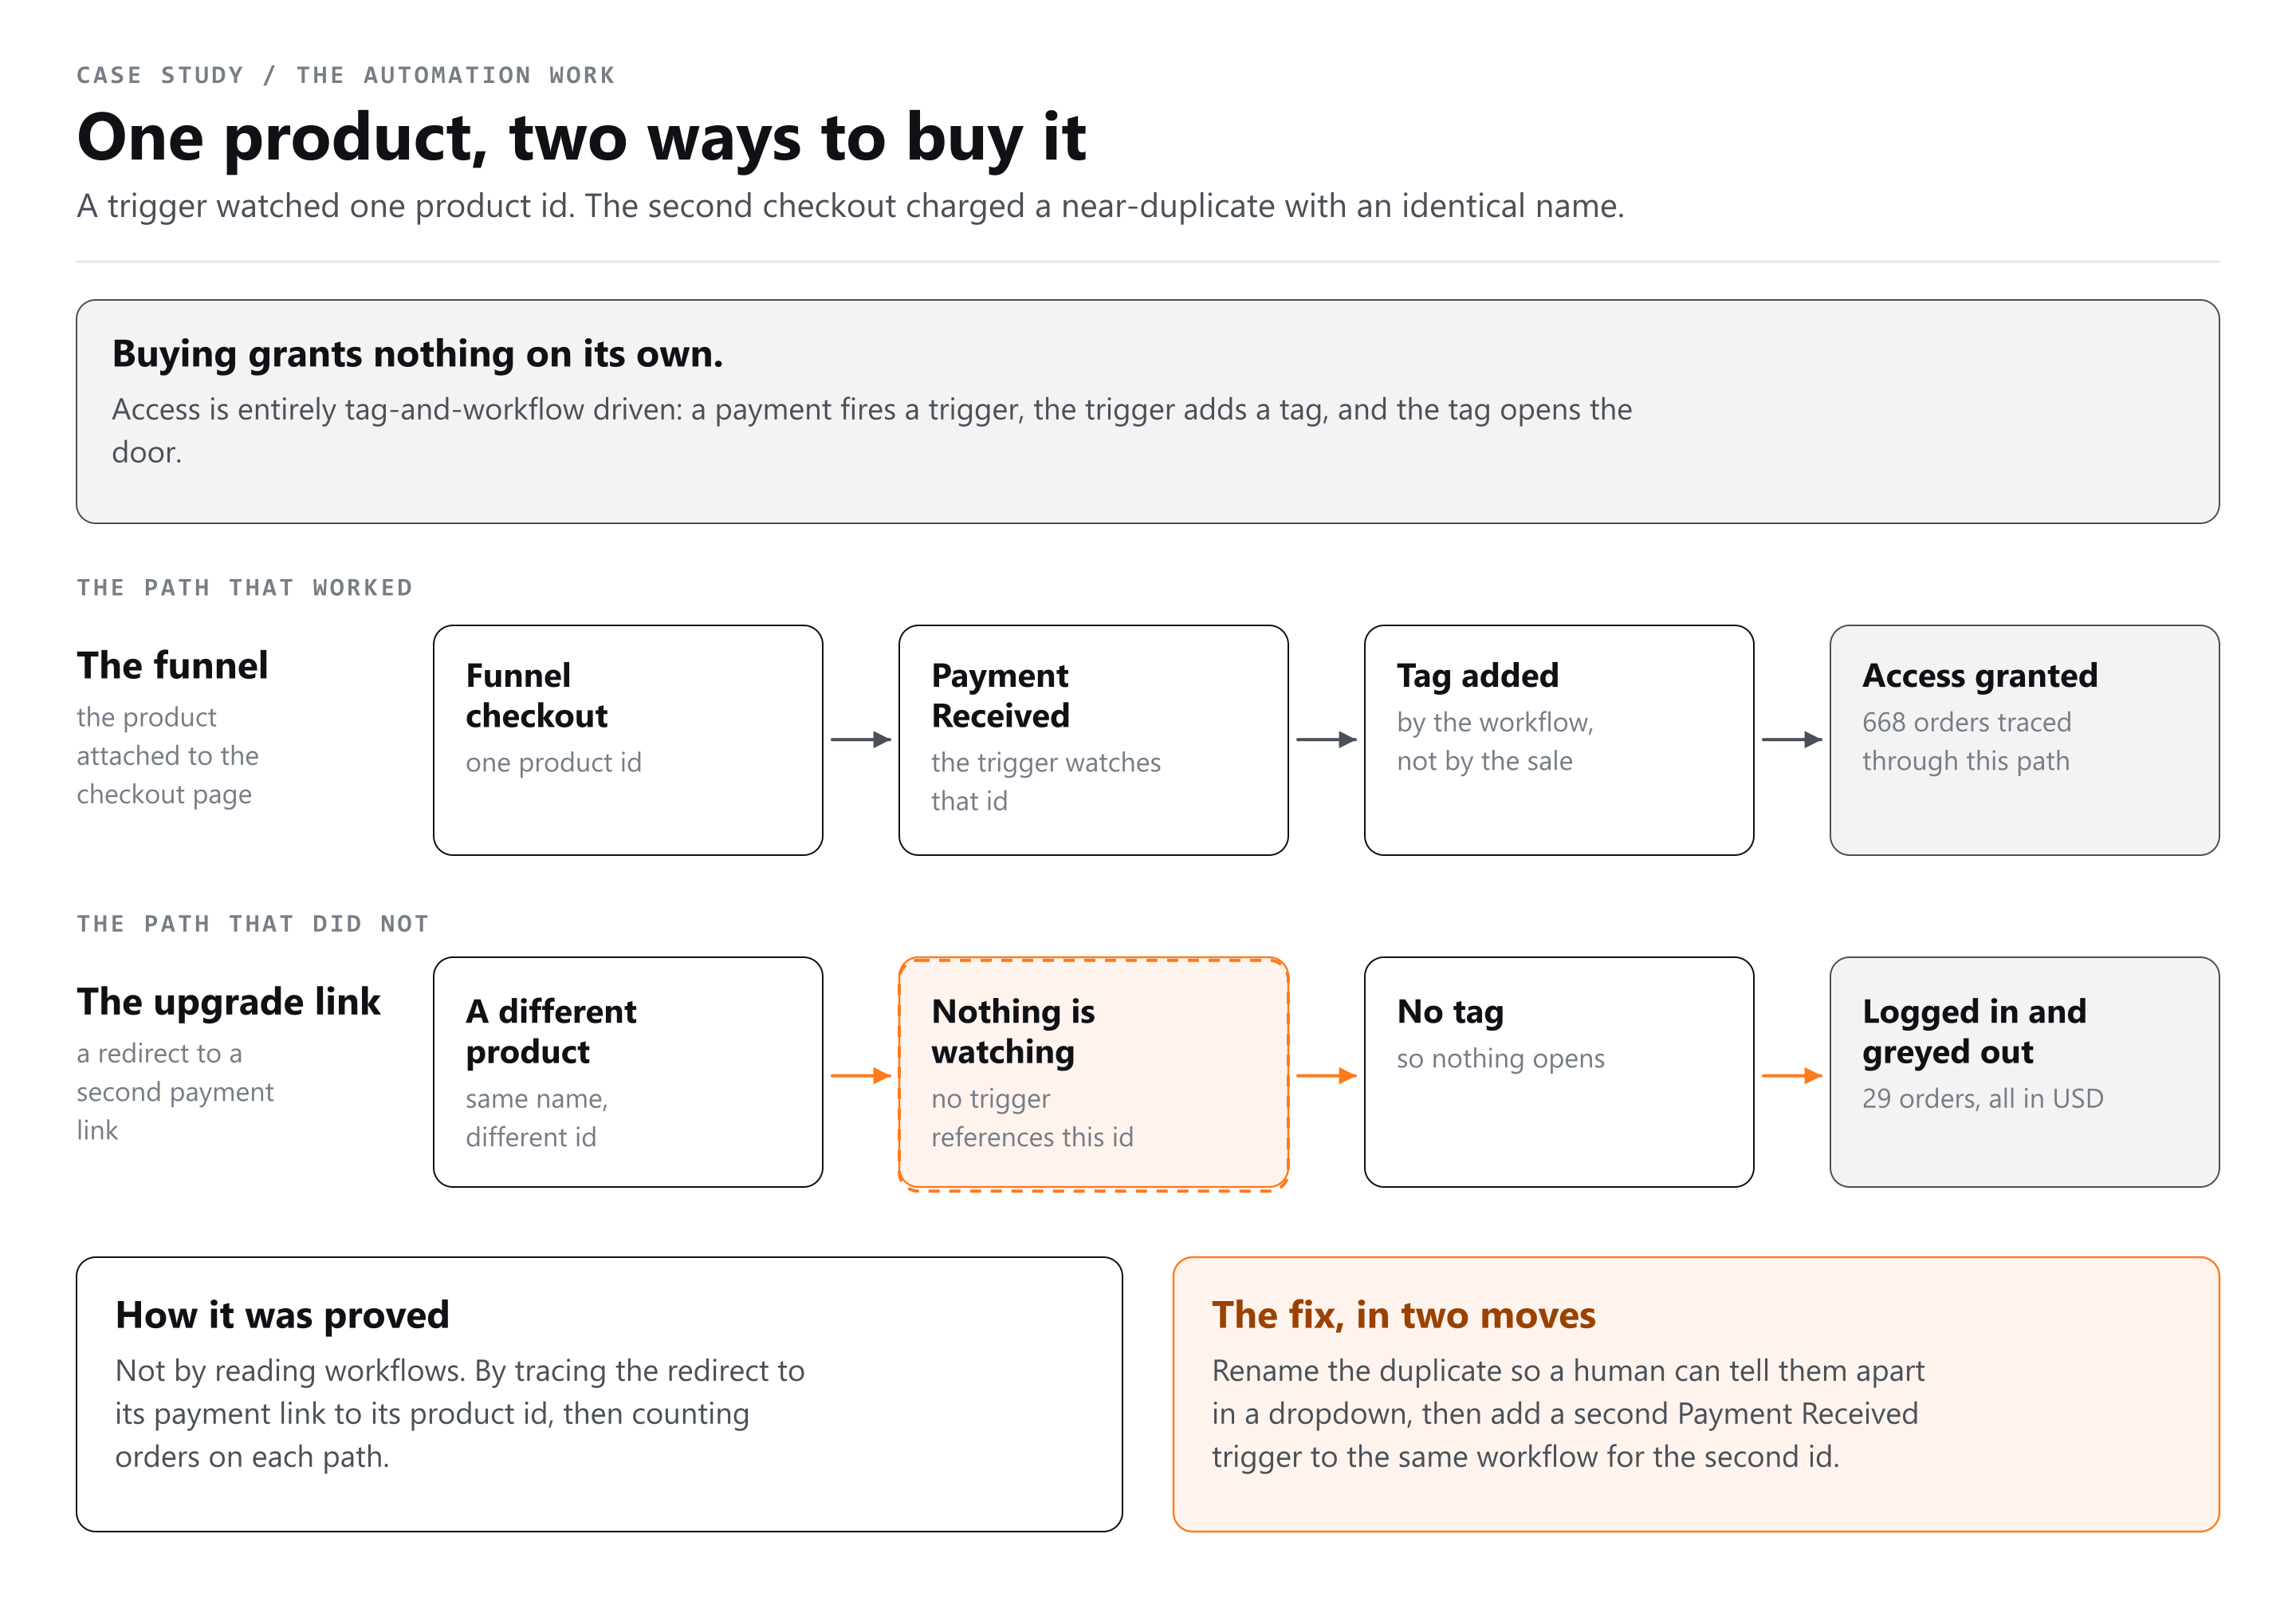The width and height of the screenshot is (2296, 1597).
Task: Click the arrow after Funnel checkout box
Action: pyautogui.click(x=861, y=739)
